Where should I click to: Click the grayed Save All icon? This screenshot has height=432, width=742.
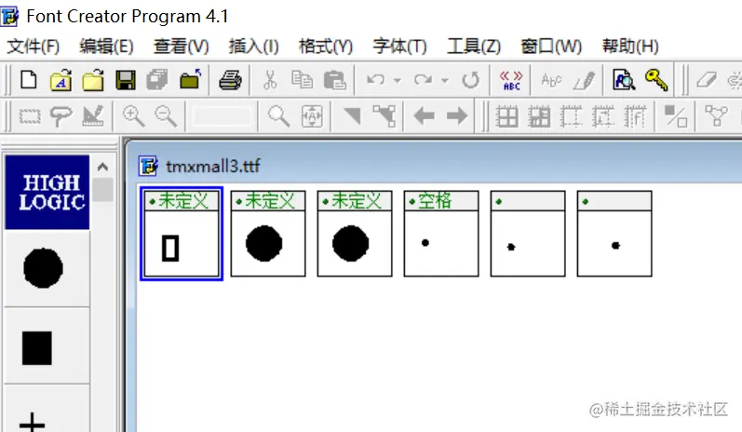[x=157, y=80]
